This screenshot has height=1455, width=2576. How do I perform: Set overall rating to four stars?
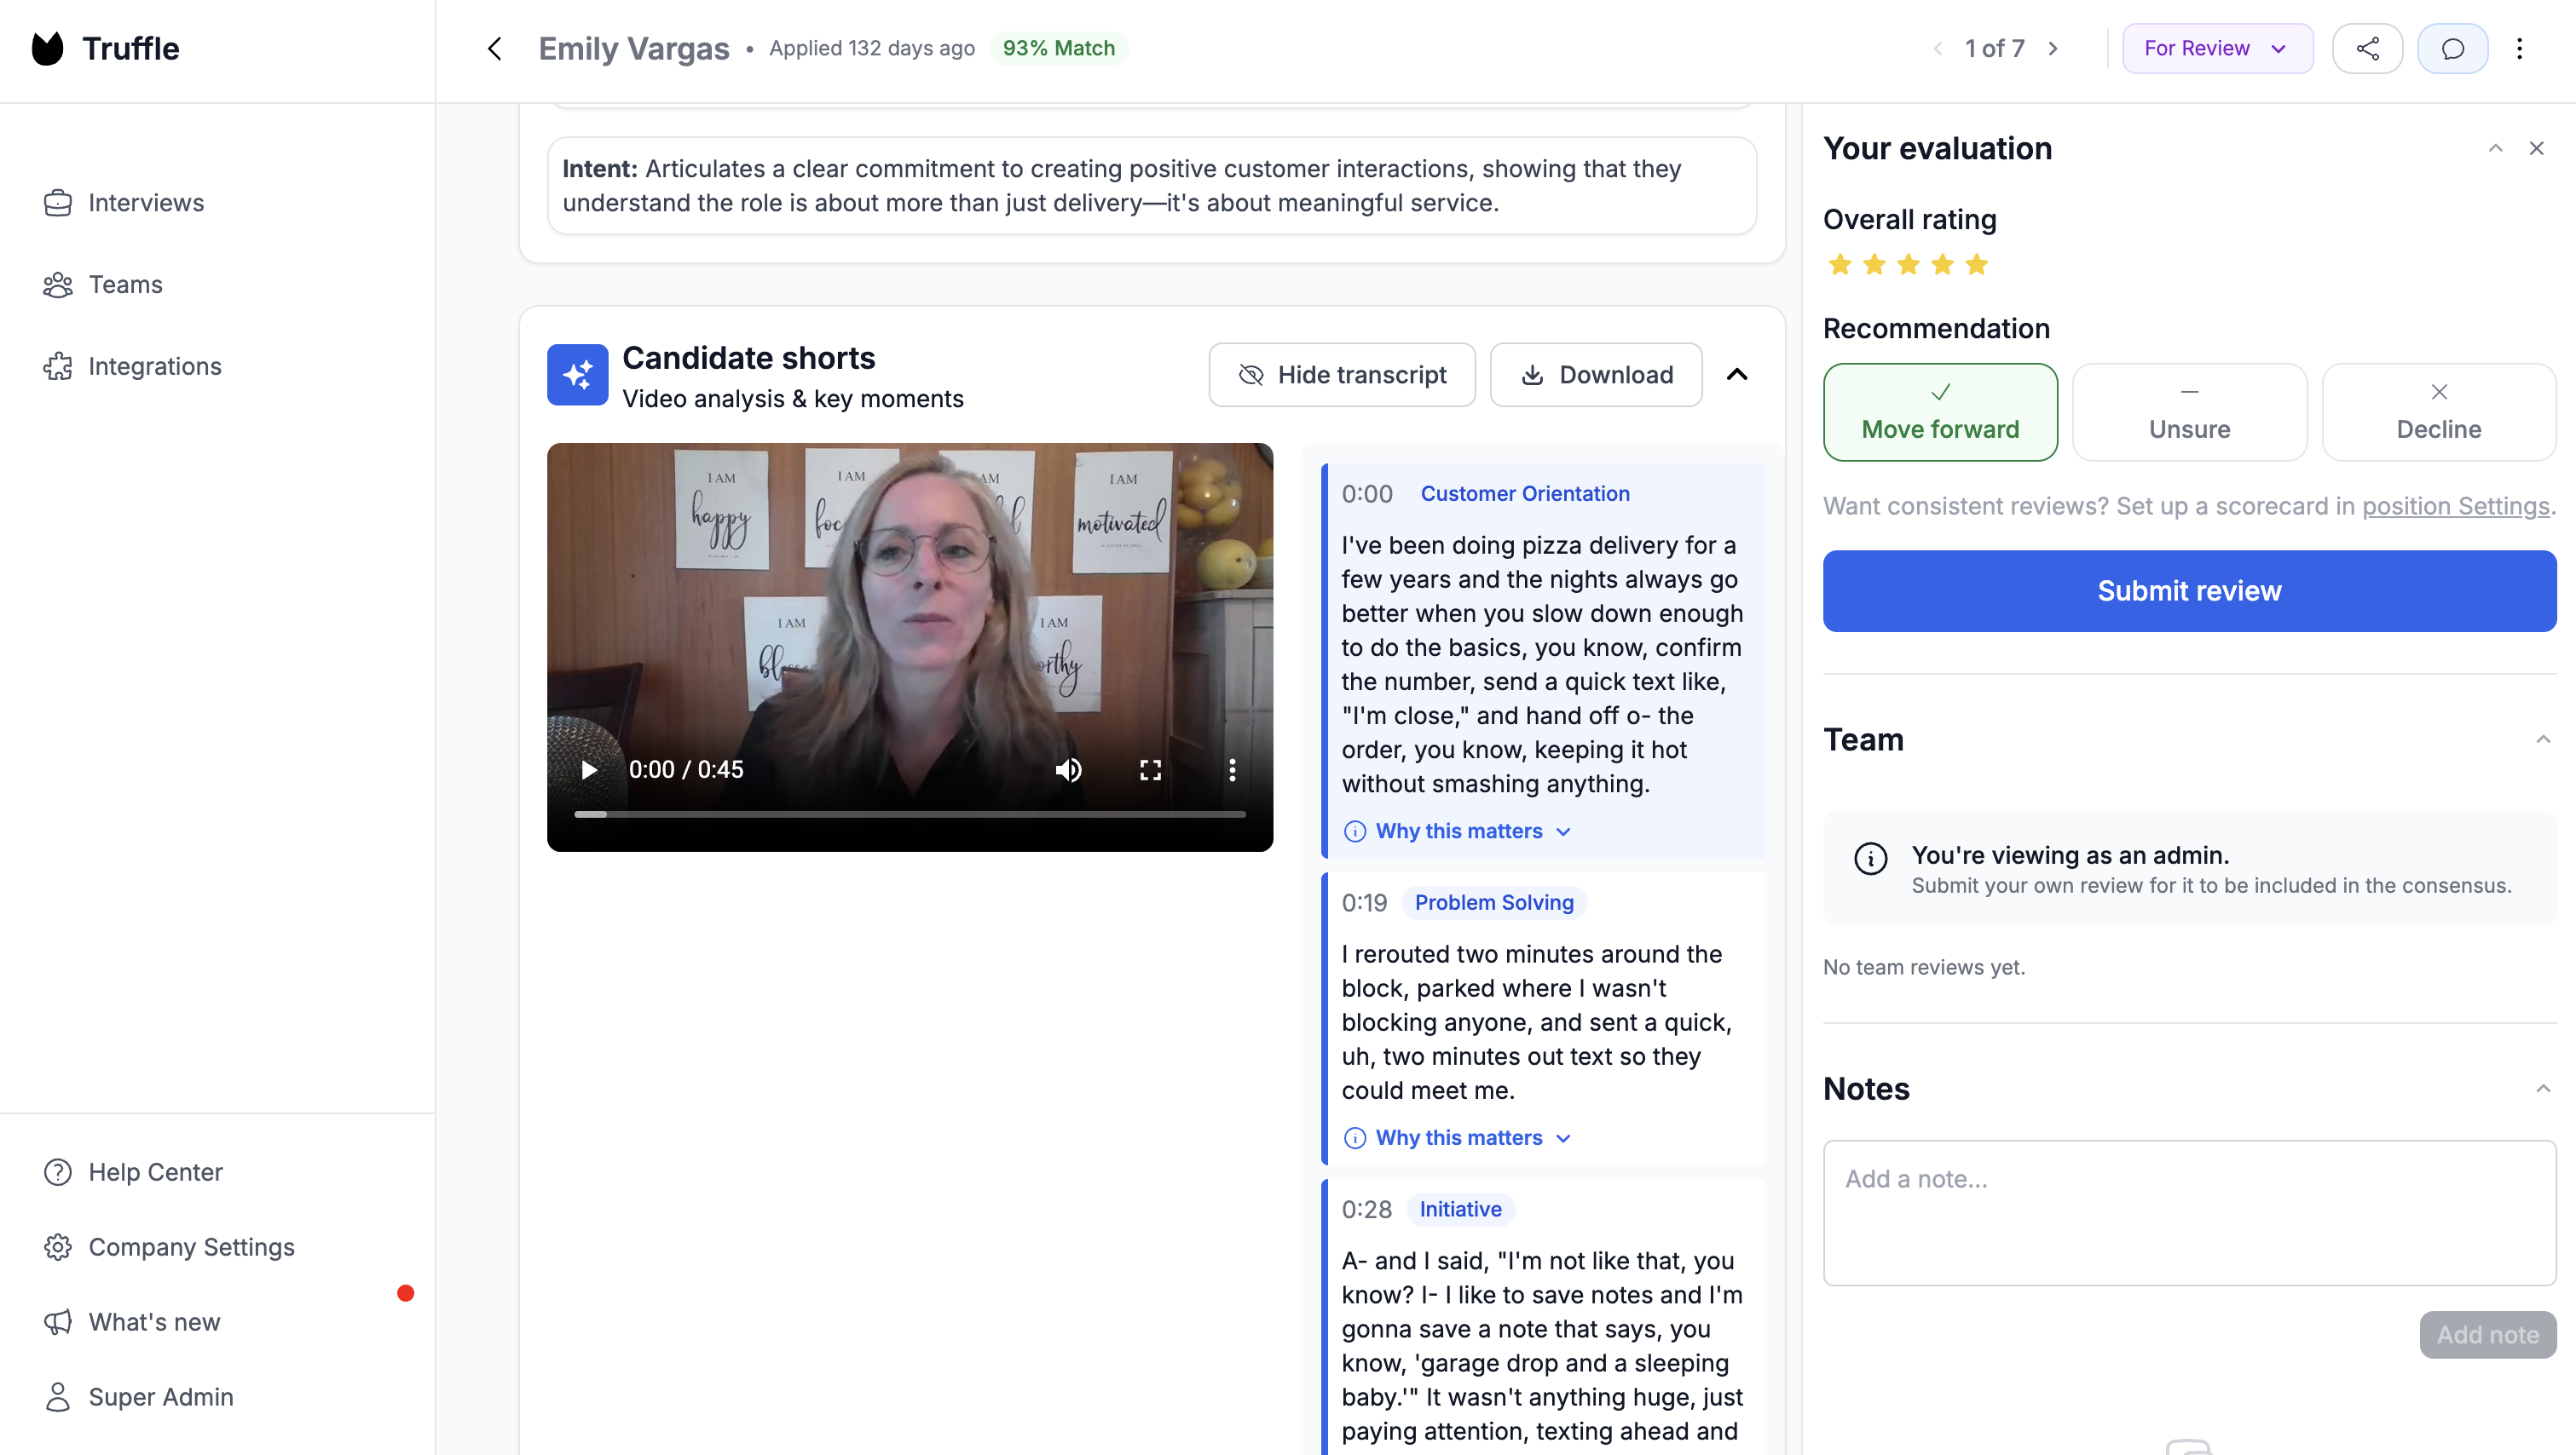1942,265
